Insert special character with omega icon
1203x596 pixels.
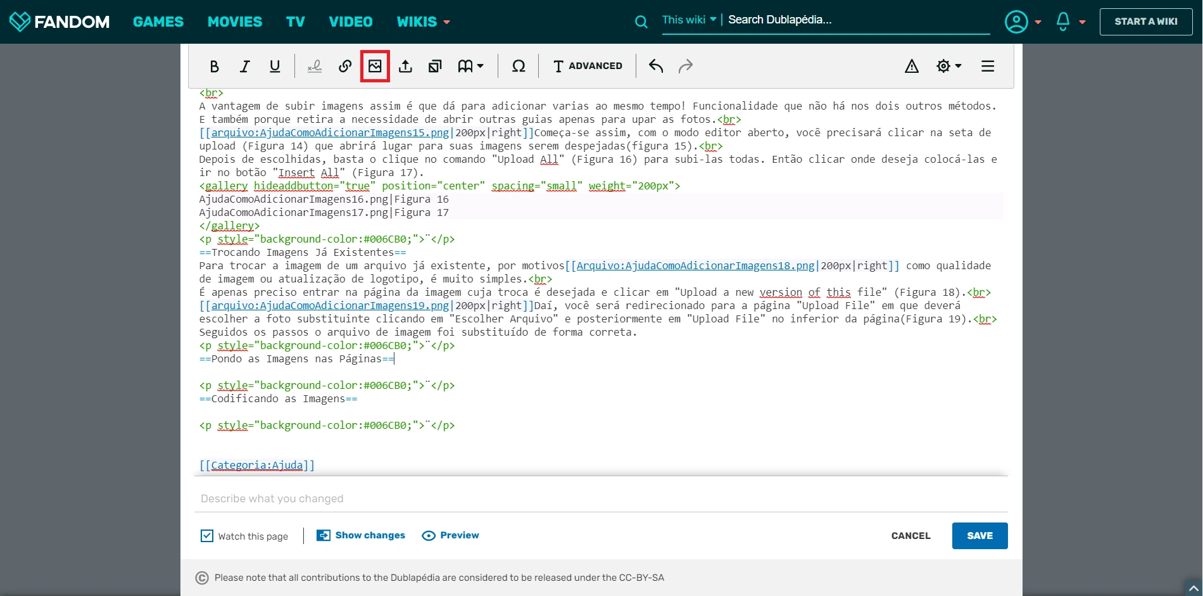(x=519, y=67)
